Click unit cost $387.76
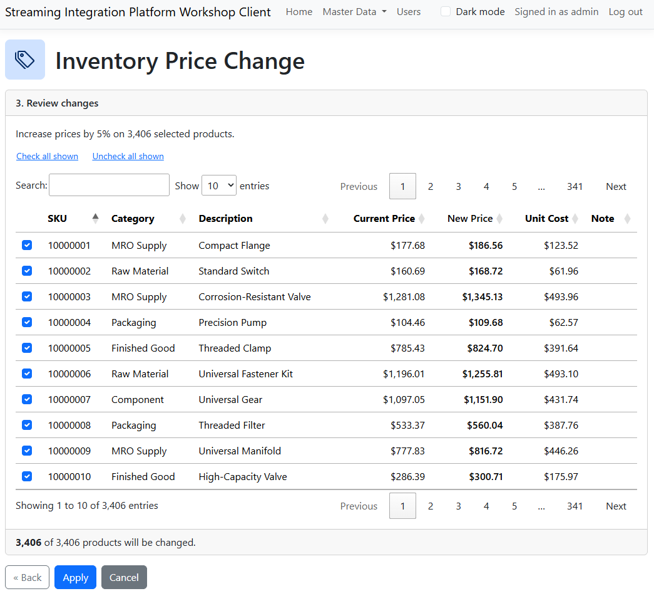 pos(561,425)
